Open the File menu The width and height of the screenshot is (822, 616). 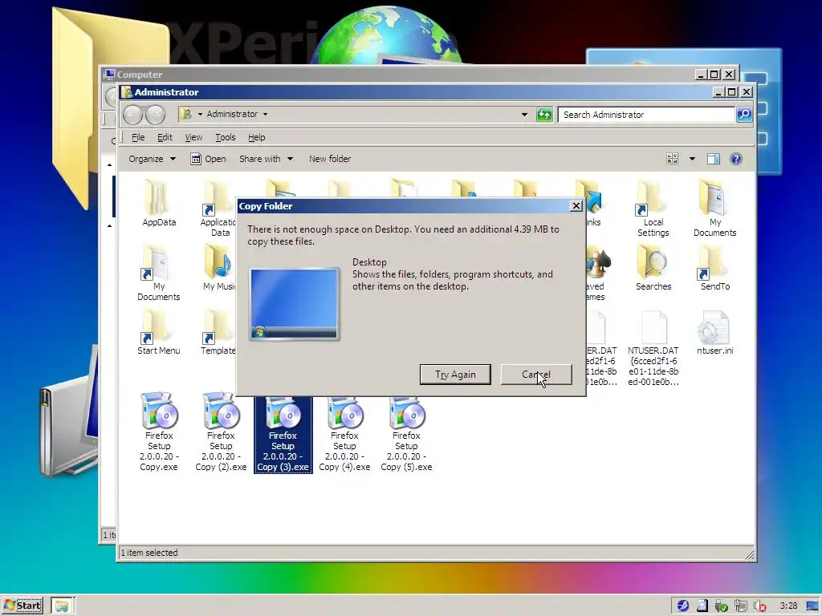pos(138,137)
